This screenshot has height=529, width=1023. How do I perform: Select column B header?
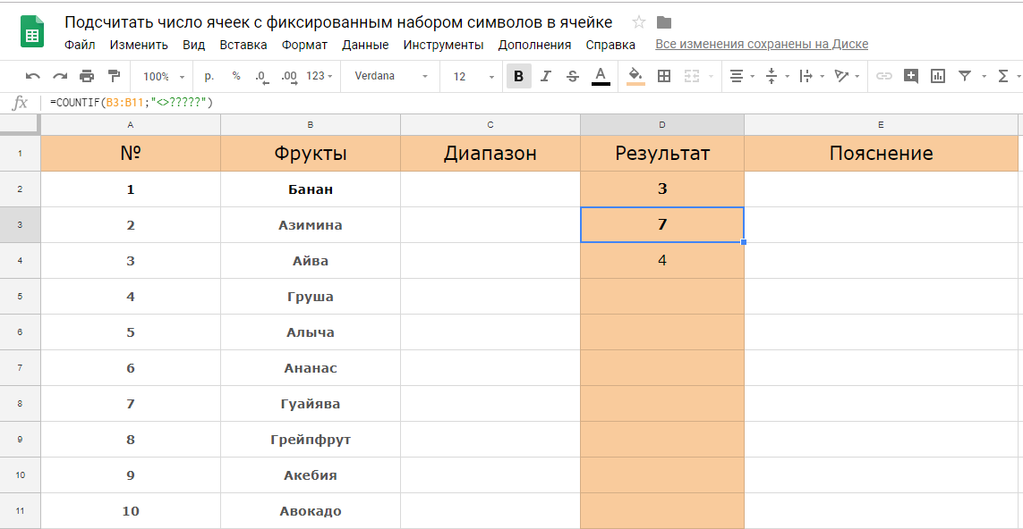pyautogui.click(x=311, y=124)
